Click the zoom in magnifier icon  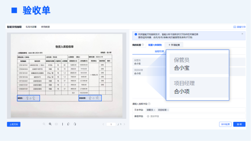pyautogui.click(x=50, y=124)
